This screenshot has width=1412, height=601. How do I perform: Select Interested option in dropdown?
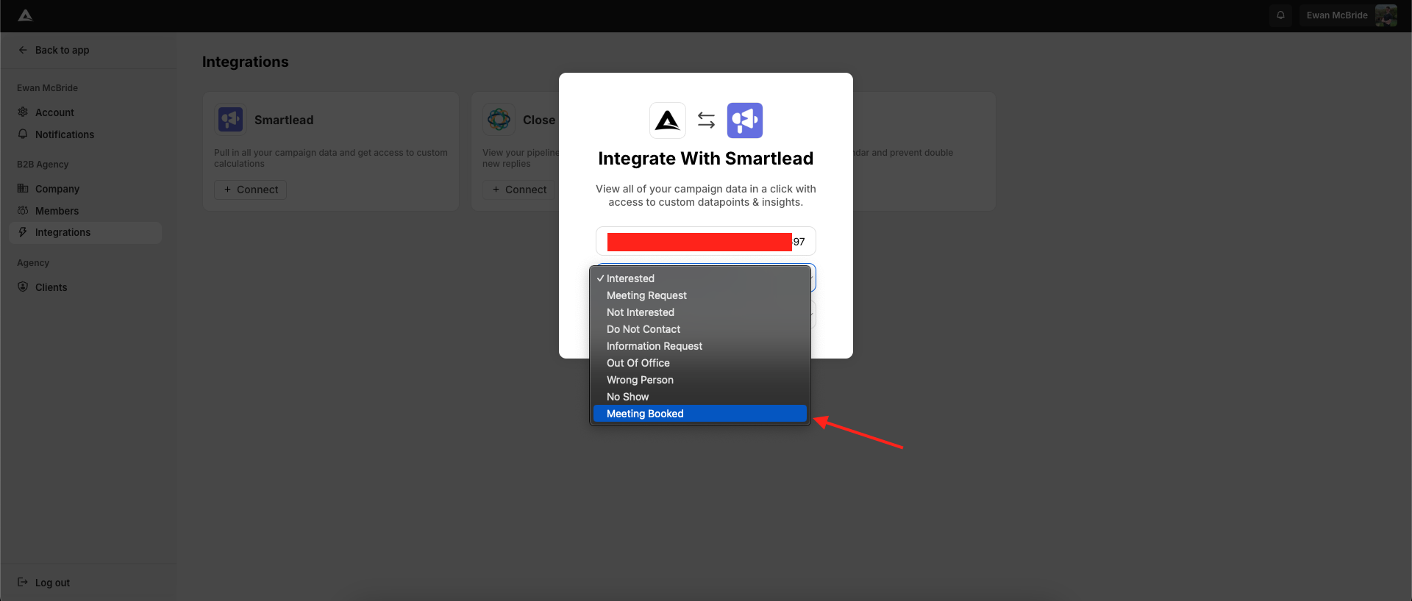[630, 278]
